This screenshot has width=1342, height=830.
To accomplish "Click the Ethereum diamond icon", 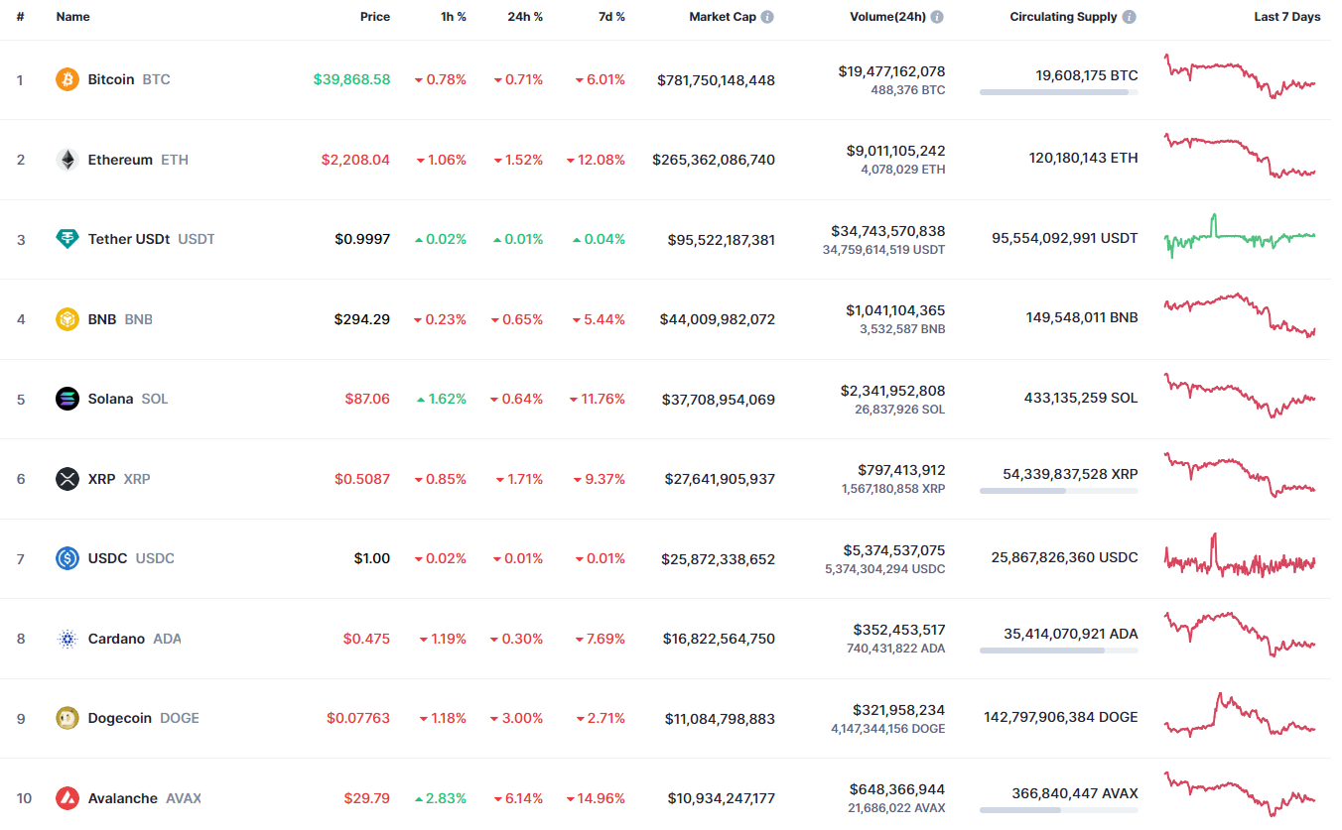I will pos(67,160).
